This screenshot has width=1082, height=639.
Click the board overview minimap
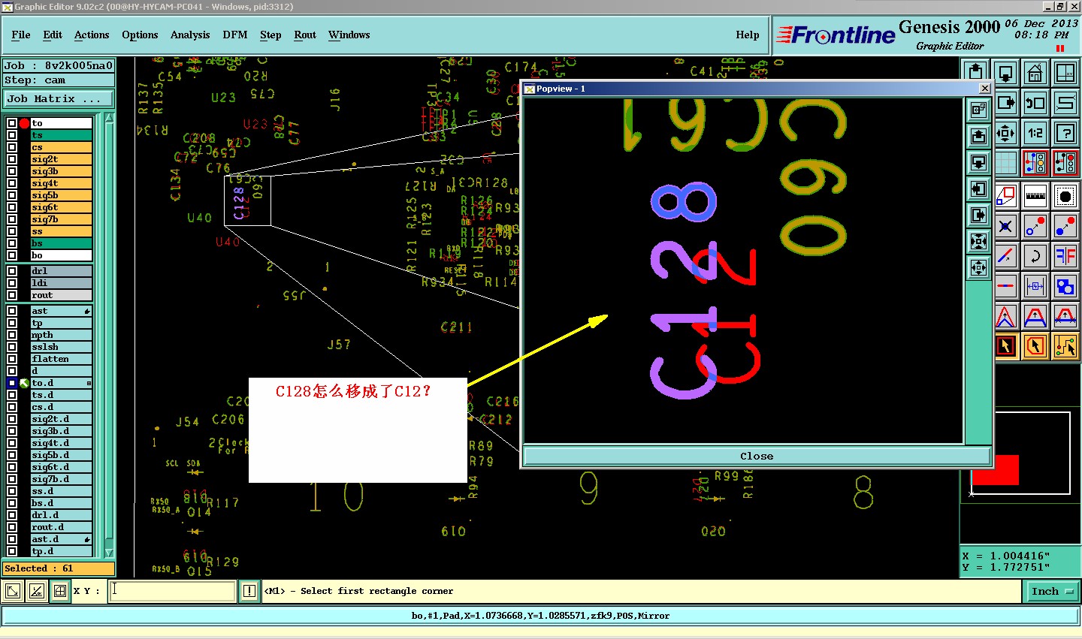point(1020,453)
